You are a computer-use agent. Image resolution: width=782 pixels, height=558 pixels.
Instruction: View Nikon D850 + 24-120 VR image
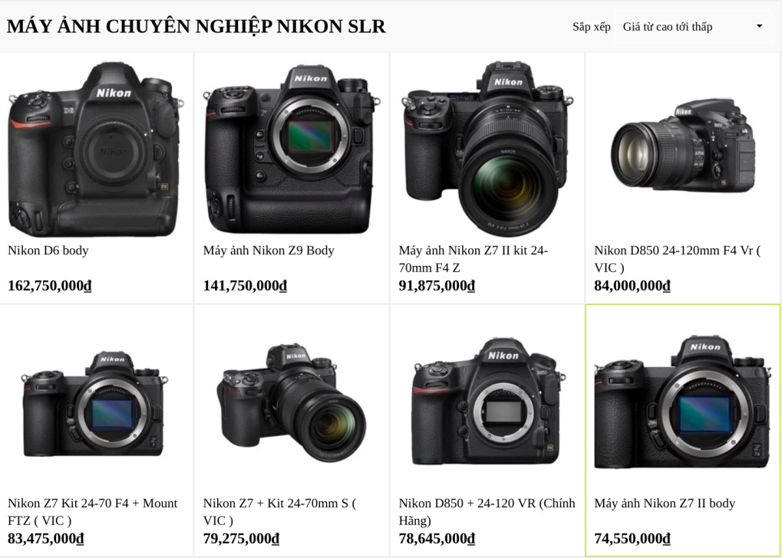(487, 402)
